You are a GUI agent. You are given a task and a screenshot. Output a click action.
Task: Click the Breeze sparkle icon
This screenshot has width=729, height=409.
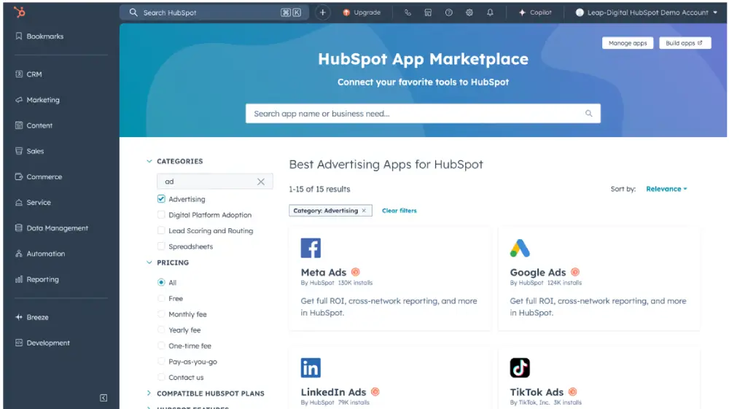[x=19, y=317]
